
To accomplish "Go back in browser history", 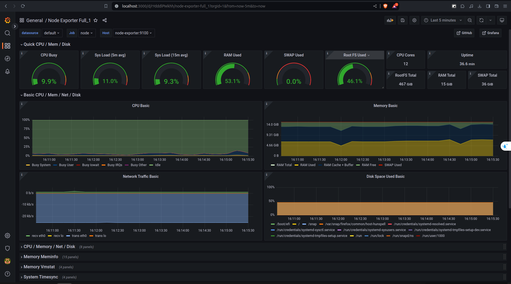I will click(x=6, y=6).
